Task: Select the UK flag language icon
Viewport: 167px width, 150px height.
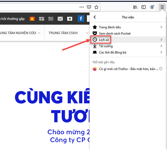Action: [x=42, y=19]
